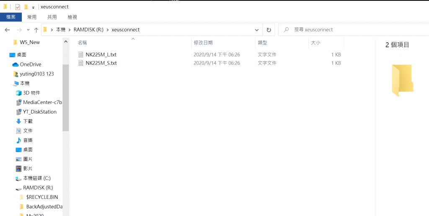Screen dimensions: 429x216
Task: Open the 下載 downloads folder
Action: [x=27, y=121]
